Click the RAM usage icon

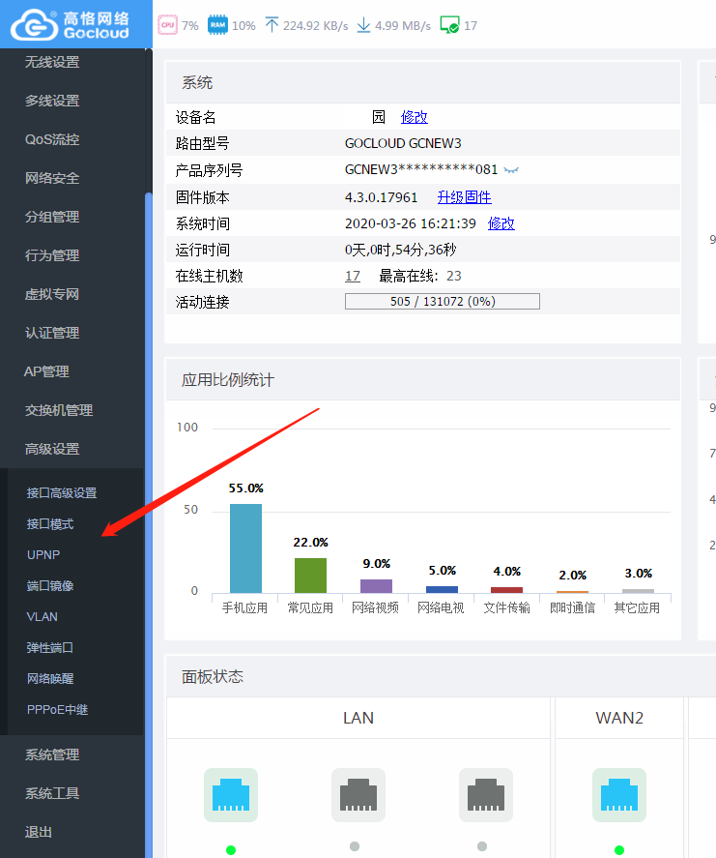(217, 25)
